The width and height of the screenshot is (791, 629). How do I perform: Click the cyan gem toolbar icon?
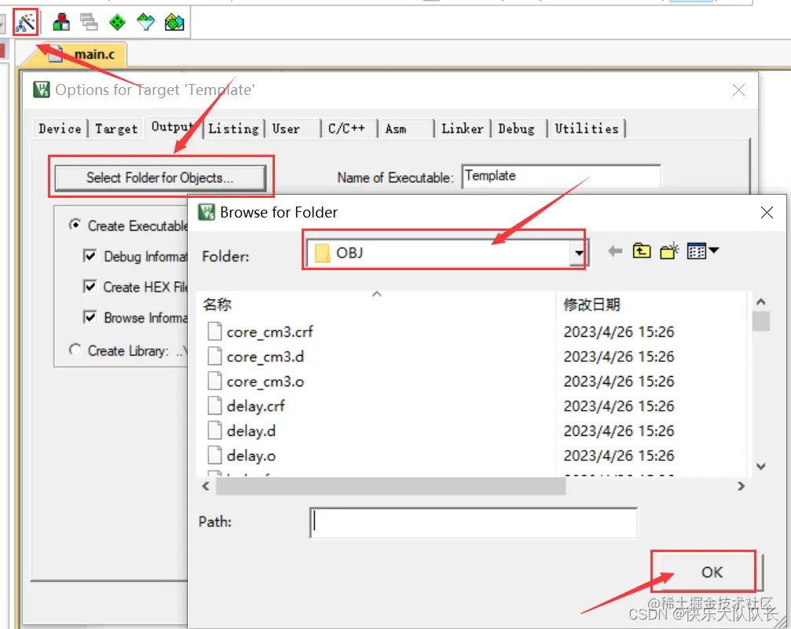click(146, 22)
